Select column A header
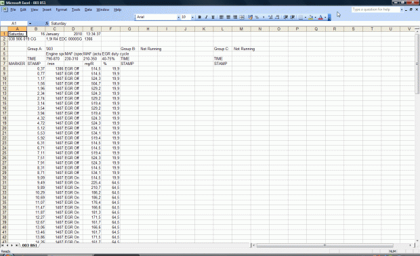The width and height of the screenshot is (420, 256). tap(17, 29)
